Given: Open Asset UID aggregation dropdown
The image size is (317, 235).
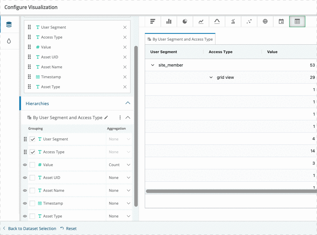Looking at the screenshot, I should coord(119,177).
